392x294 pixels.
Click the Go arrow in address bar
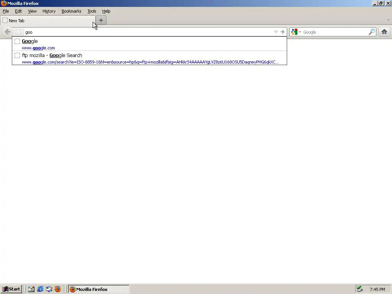pos(283,32)
